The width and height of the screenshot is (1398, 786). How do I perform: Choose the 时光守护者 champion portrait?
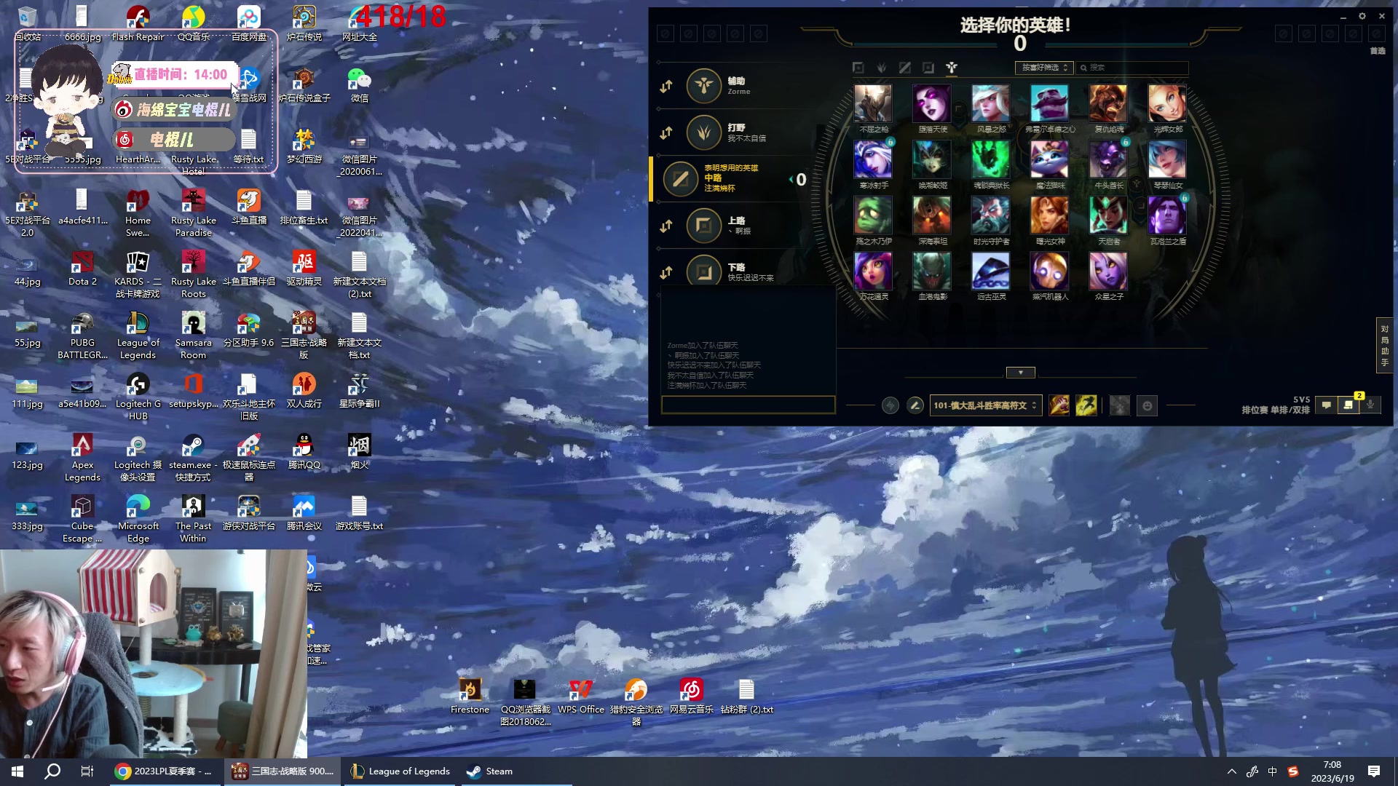991,215
